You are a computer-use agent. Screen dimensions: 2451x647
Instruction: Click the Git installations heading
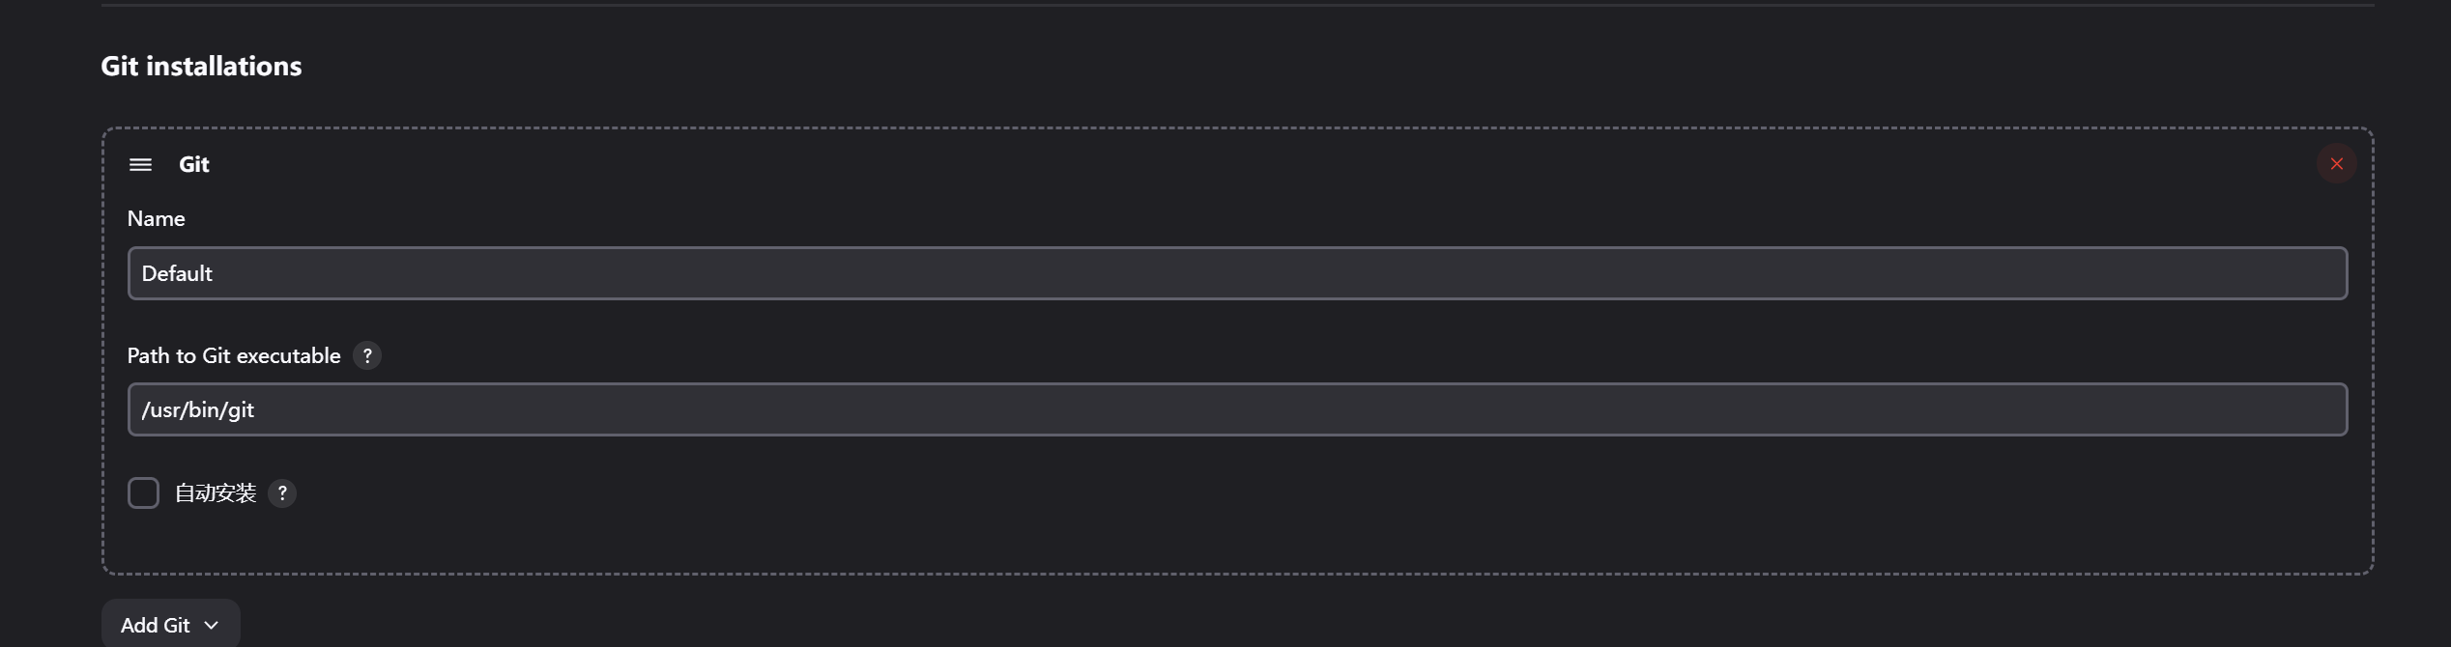coord(202,66)
